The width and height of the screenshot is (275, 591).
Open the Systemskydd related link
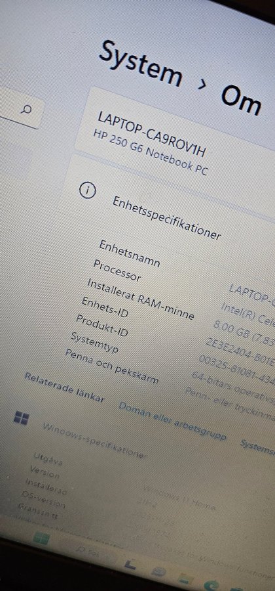tap(258, 447)
